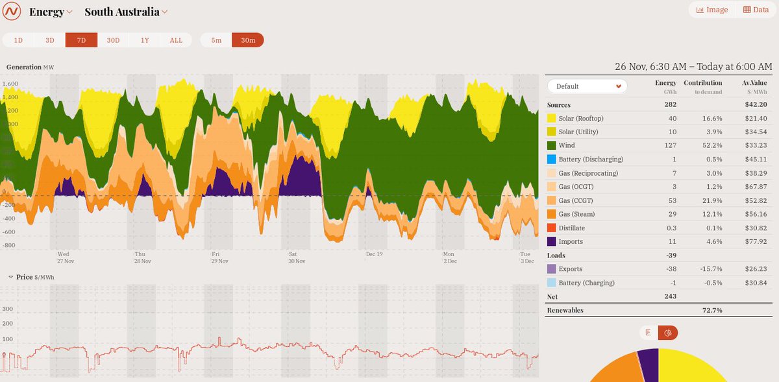
Task: Click the Distillate row label
Action: click(x=572, y=228)
